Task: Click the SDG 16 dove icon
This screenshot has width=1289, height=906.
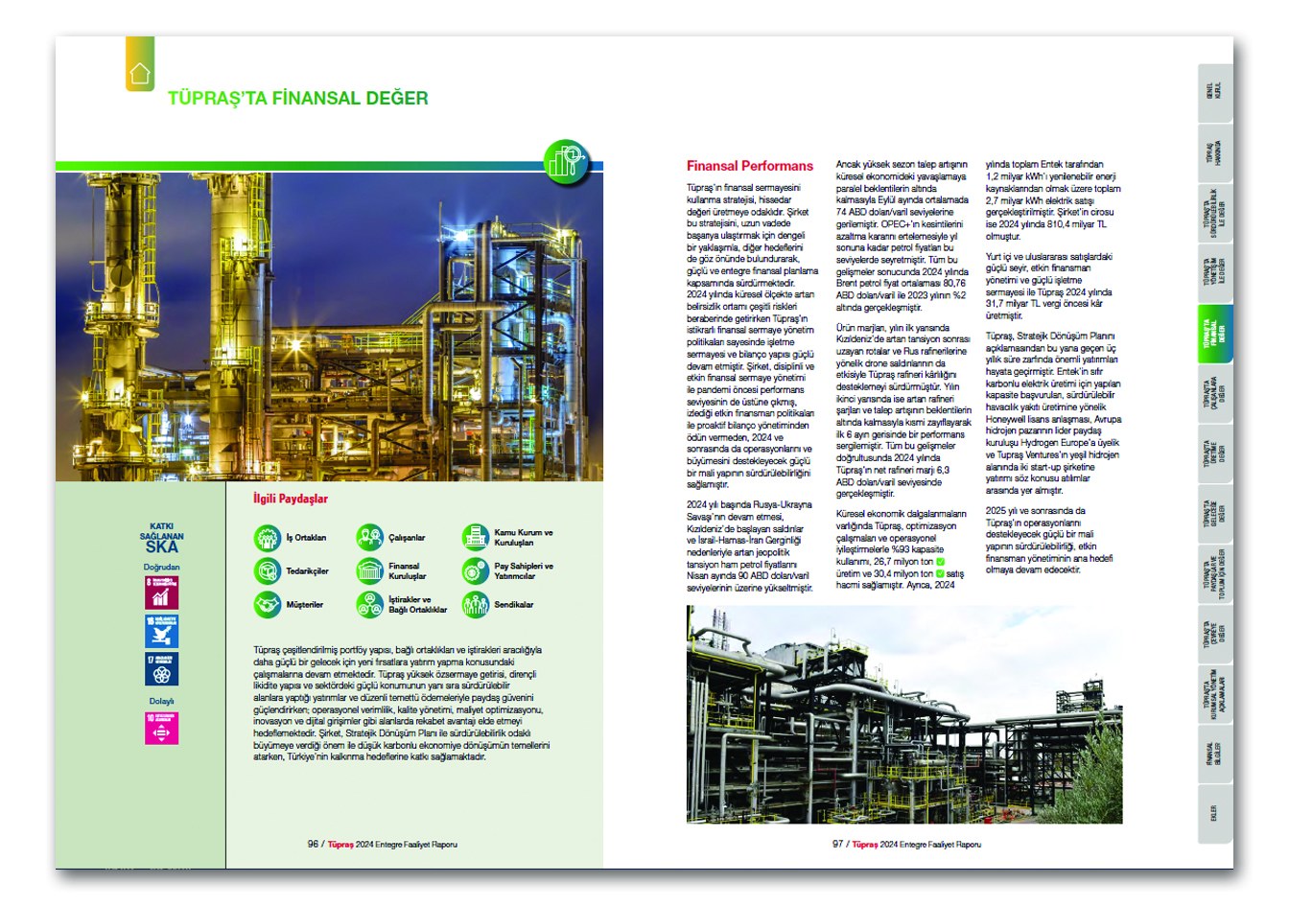Action: pos(161,631)
